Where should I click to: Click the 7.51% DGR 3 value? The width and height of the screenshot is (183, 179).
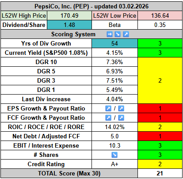pyautogui.click(x=114, y=80)
